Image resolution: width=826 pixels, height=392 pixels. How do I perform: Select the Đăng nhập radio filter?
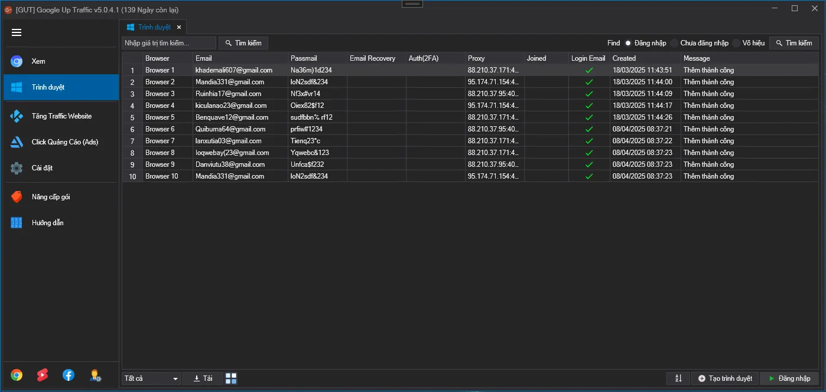[628, 43]
